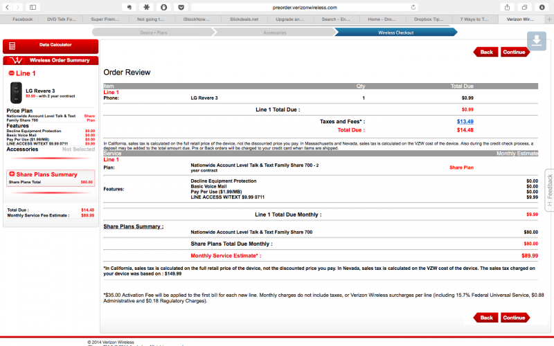
Task: Expand Share Plans Summary with the plus icon
Action: (x=12, y=174)
